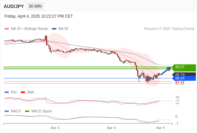Image resolution: width=197 pixels, height=133 pixels.
Task: Click the MACD Signal legend label
Action: coord(41,111)
